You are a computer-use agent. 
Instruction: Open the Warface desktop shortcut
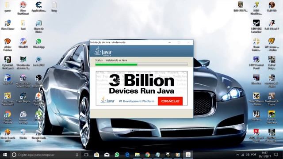click(x=256, y=116)
